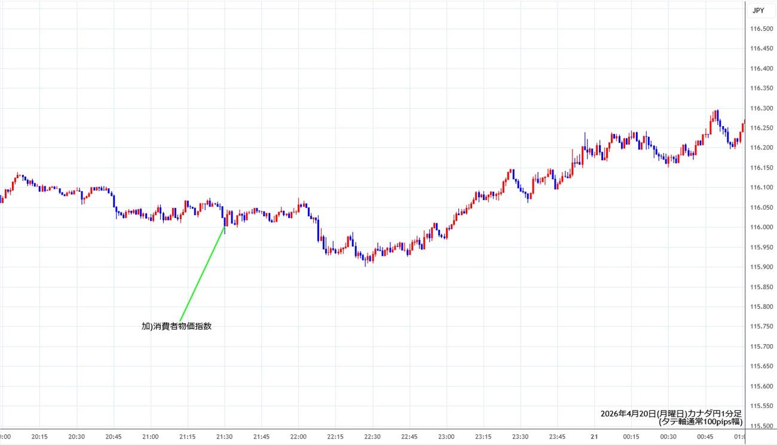
Task: Select the 加)消費者物価指数 annotation text
Action: point(176,327)
